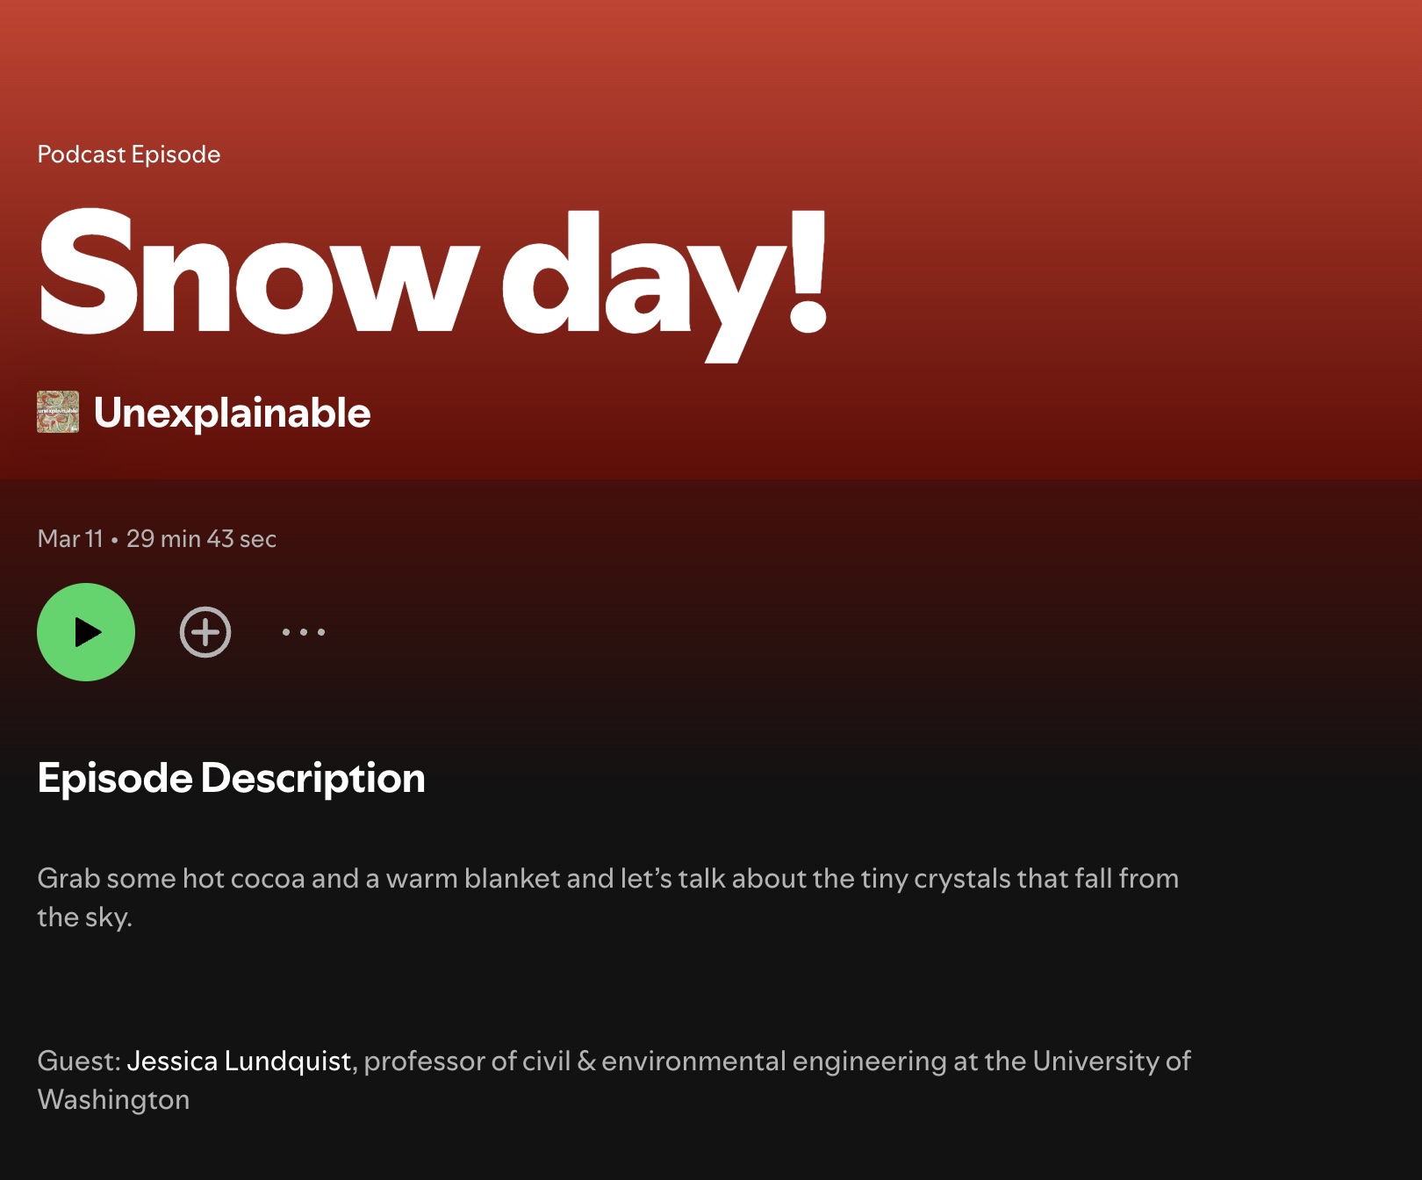Click 'professor of civil & environmental engineering' text

[x=655, y=1061]
